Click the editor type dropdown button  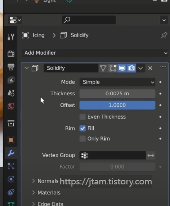(15, 20)
